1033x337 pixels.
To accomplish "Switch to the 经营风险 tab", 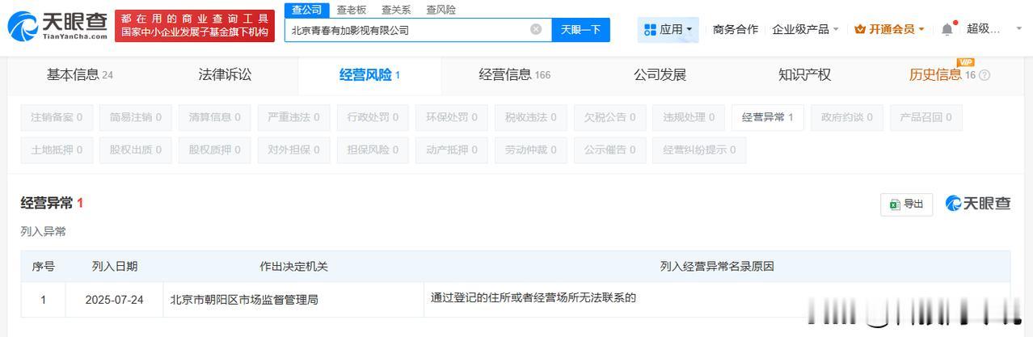I will 369,75.
